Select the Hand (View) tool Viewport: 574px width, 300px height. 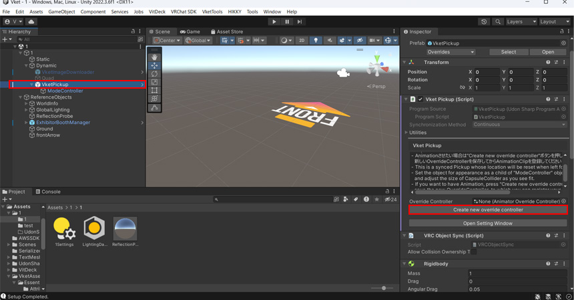(154, 57)
